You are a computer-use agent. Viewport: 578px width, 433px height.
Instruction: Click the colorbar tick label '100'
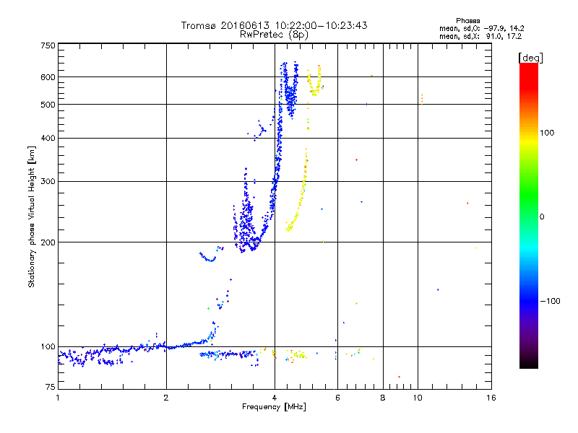[x=547, y=133]
